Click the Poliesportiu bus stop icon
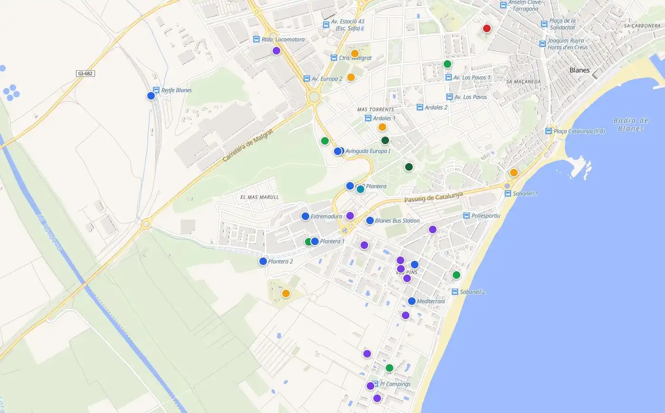The width and height of the screenshot is (665, 413). [x=466, y=215]
